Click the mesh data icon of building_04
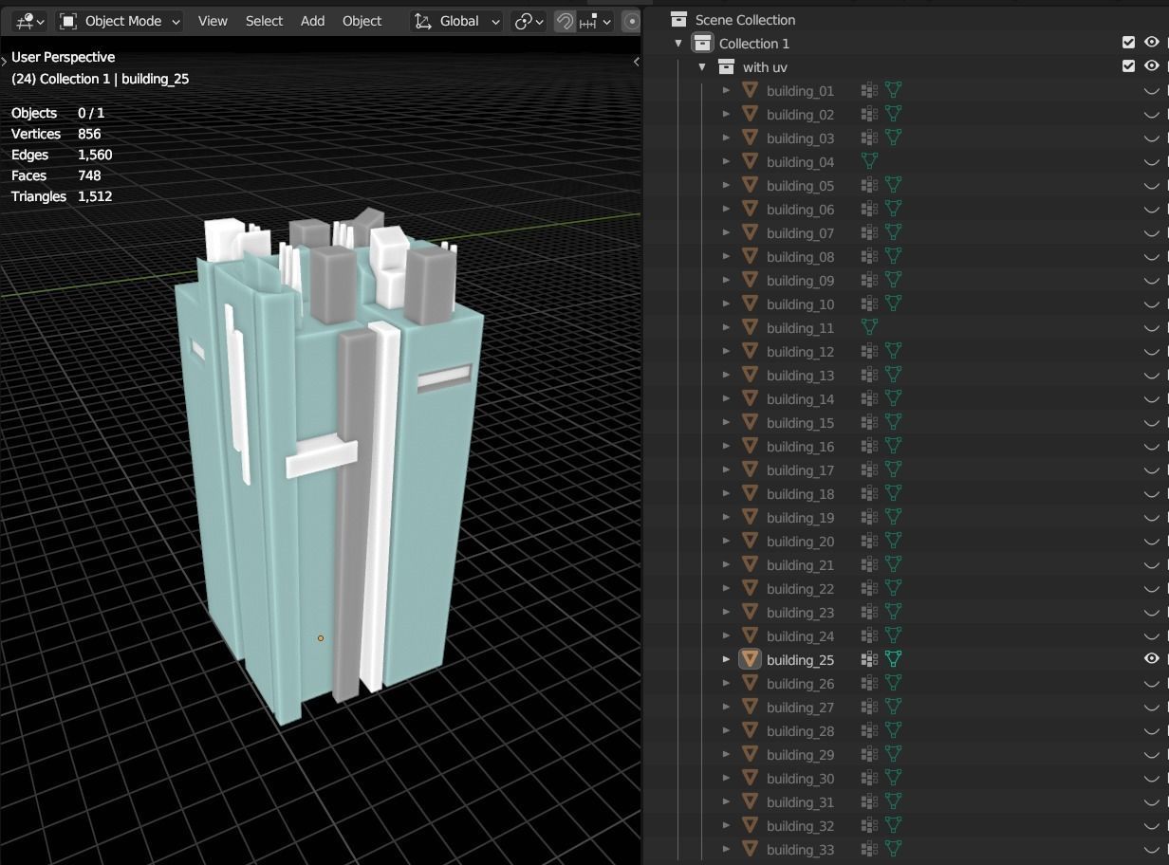The image size is (1169, 865). (x=869, y=161)
